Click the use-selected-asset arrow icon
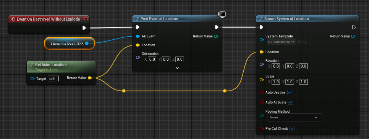369x139 pixels. [x=299, y=42]
